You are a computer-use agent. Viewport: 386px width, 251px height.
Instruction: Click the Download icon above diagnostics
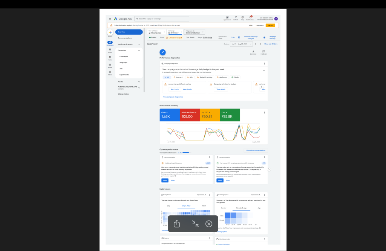(253, 52)
